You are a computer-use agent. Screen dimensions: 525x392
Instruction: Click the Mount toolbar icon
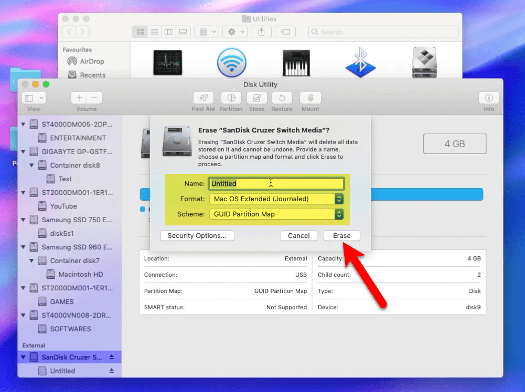pos(310,98)
